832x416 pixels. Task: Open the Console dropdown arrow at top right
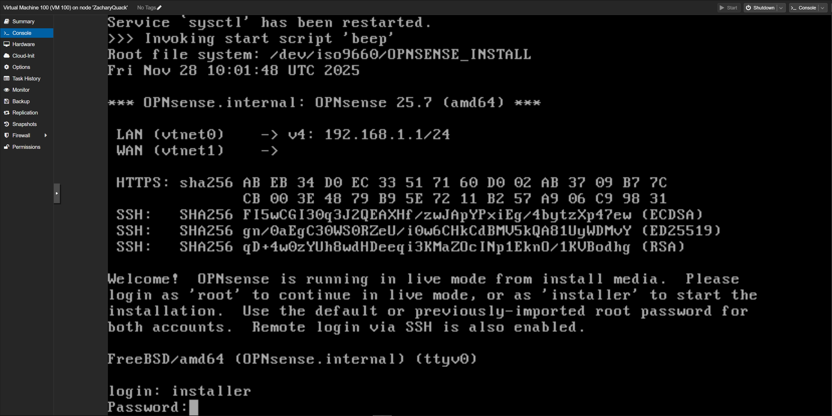(822, 8)
